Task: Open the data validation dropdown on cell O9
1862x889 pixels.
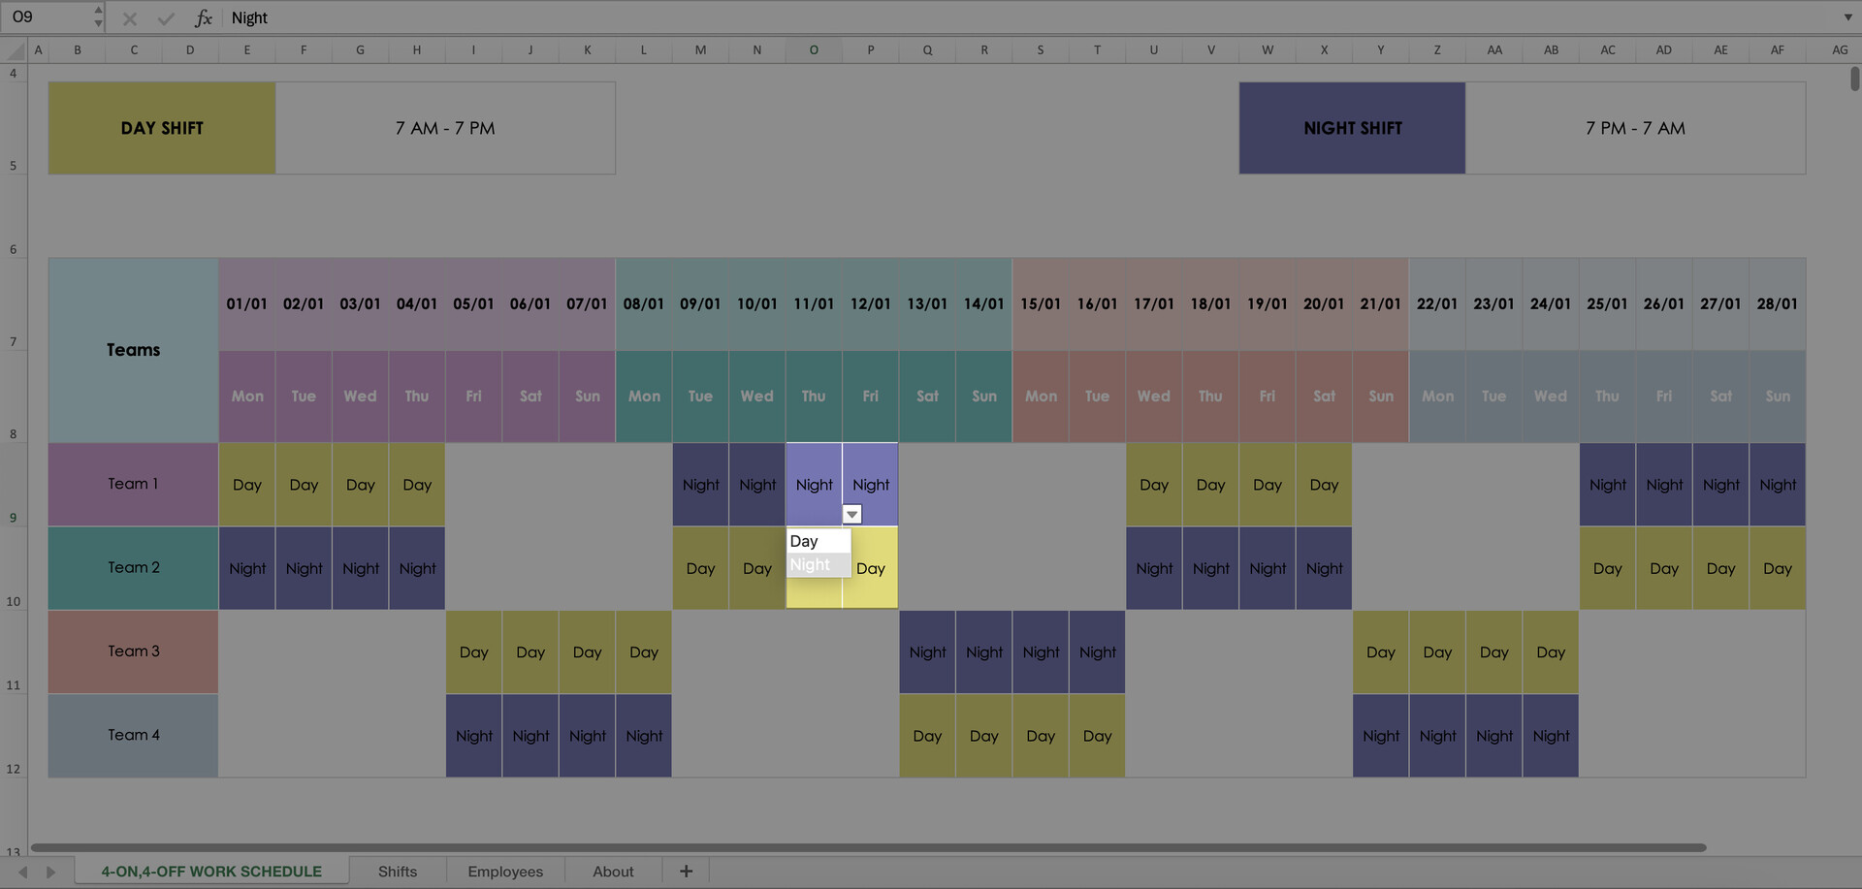Action: pos(851,514)
